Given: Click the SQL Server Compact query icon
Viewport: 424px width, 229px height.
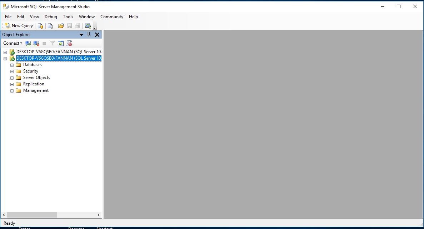Looking at the screenshot, I should tap(50, 26).
